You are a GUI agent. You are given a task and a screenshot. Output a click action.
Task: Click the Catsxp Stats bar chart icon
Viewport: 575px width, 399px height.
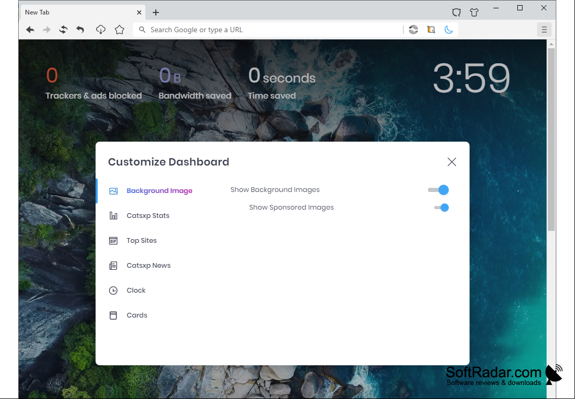tap(113, 216)
